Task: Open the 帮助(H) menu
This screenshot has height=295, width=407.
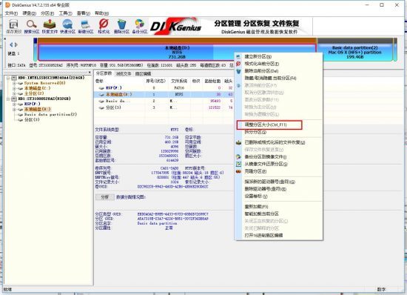Action: coord(101,13)
